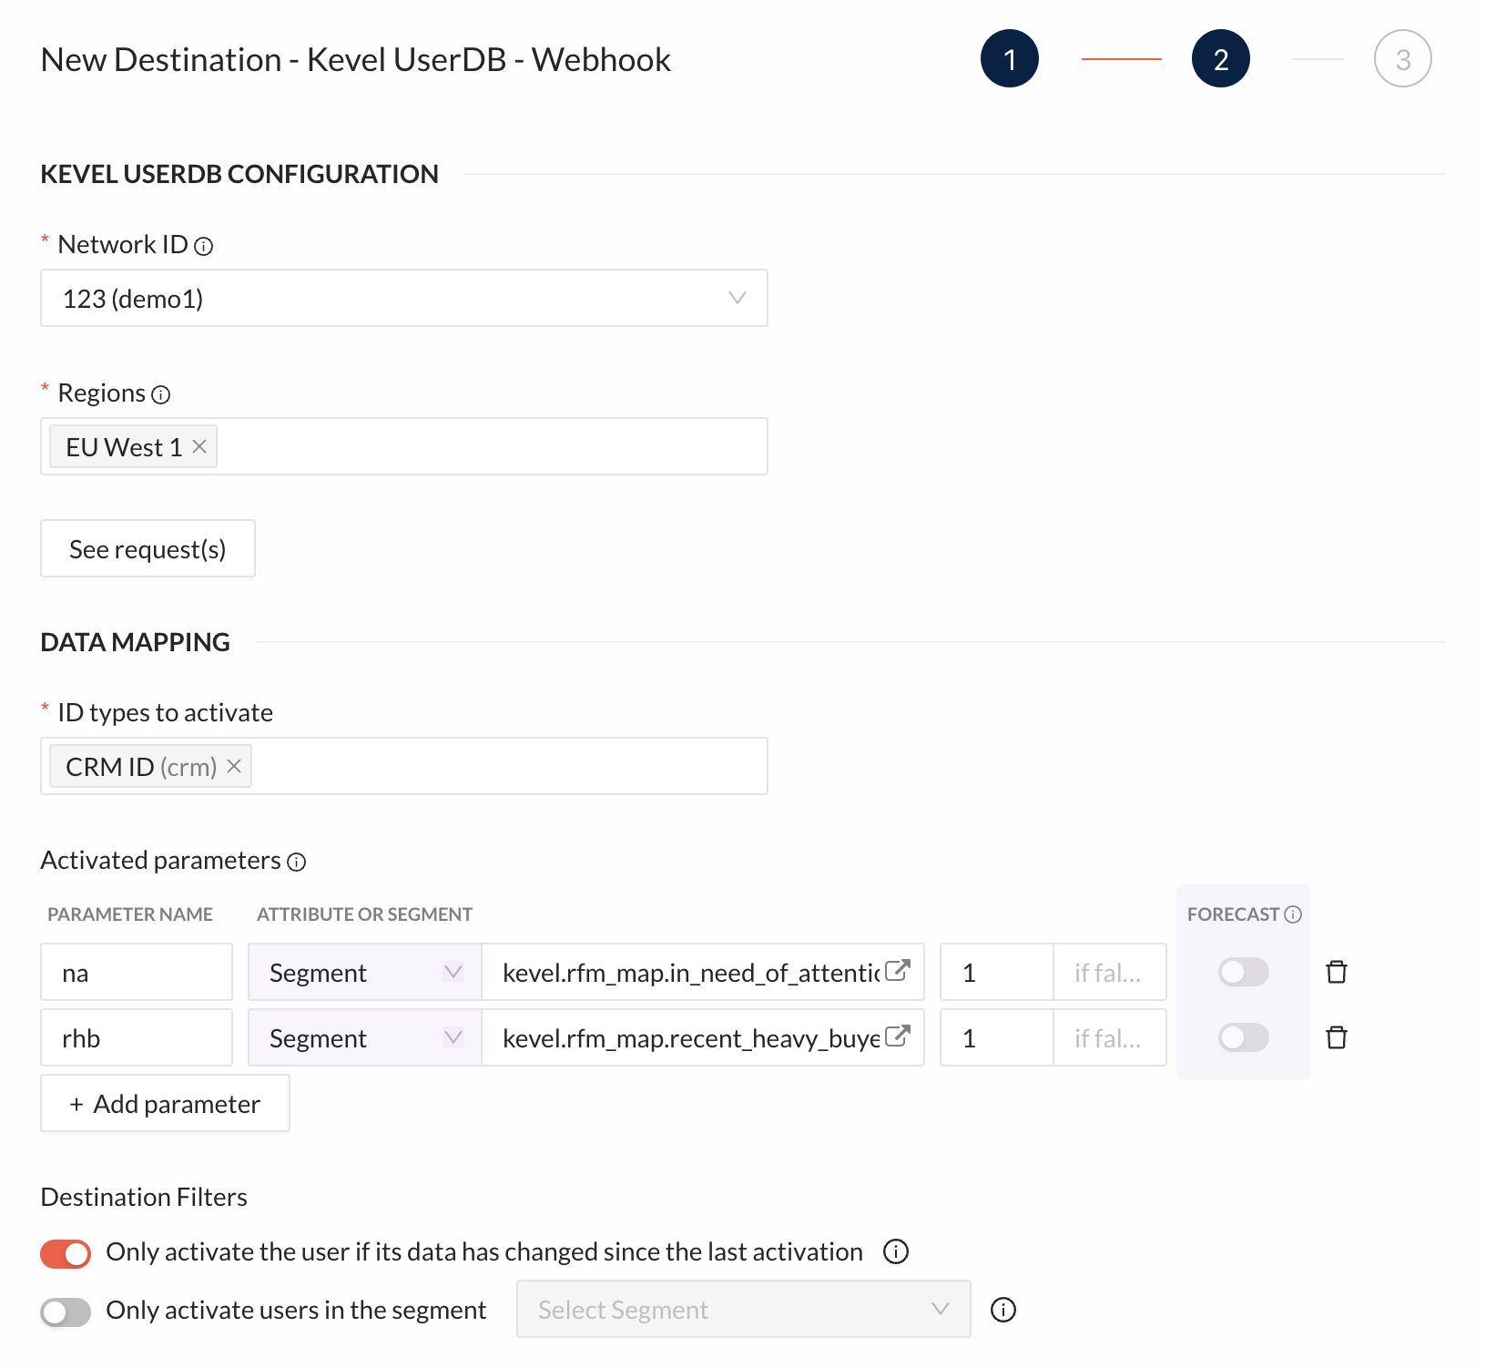Edit the rhb parameter name field
This screenshot has width=1486, height=1368.
(x=137, y=1037)
